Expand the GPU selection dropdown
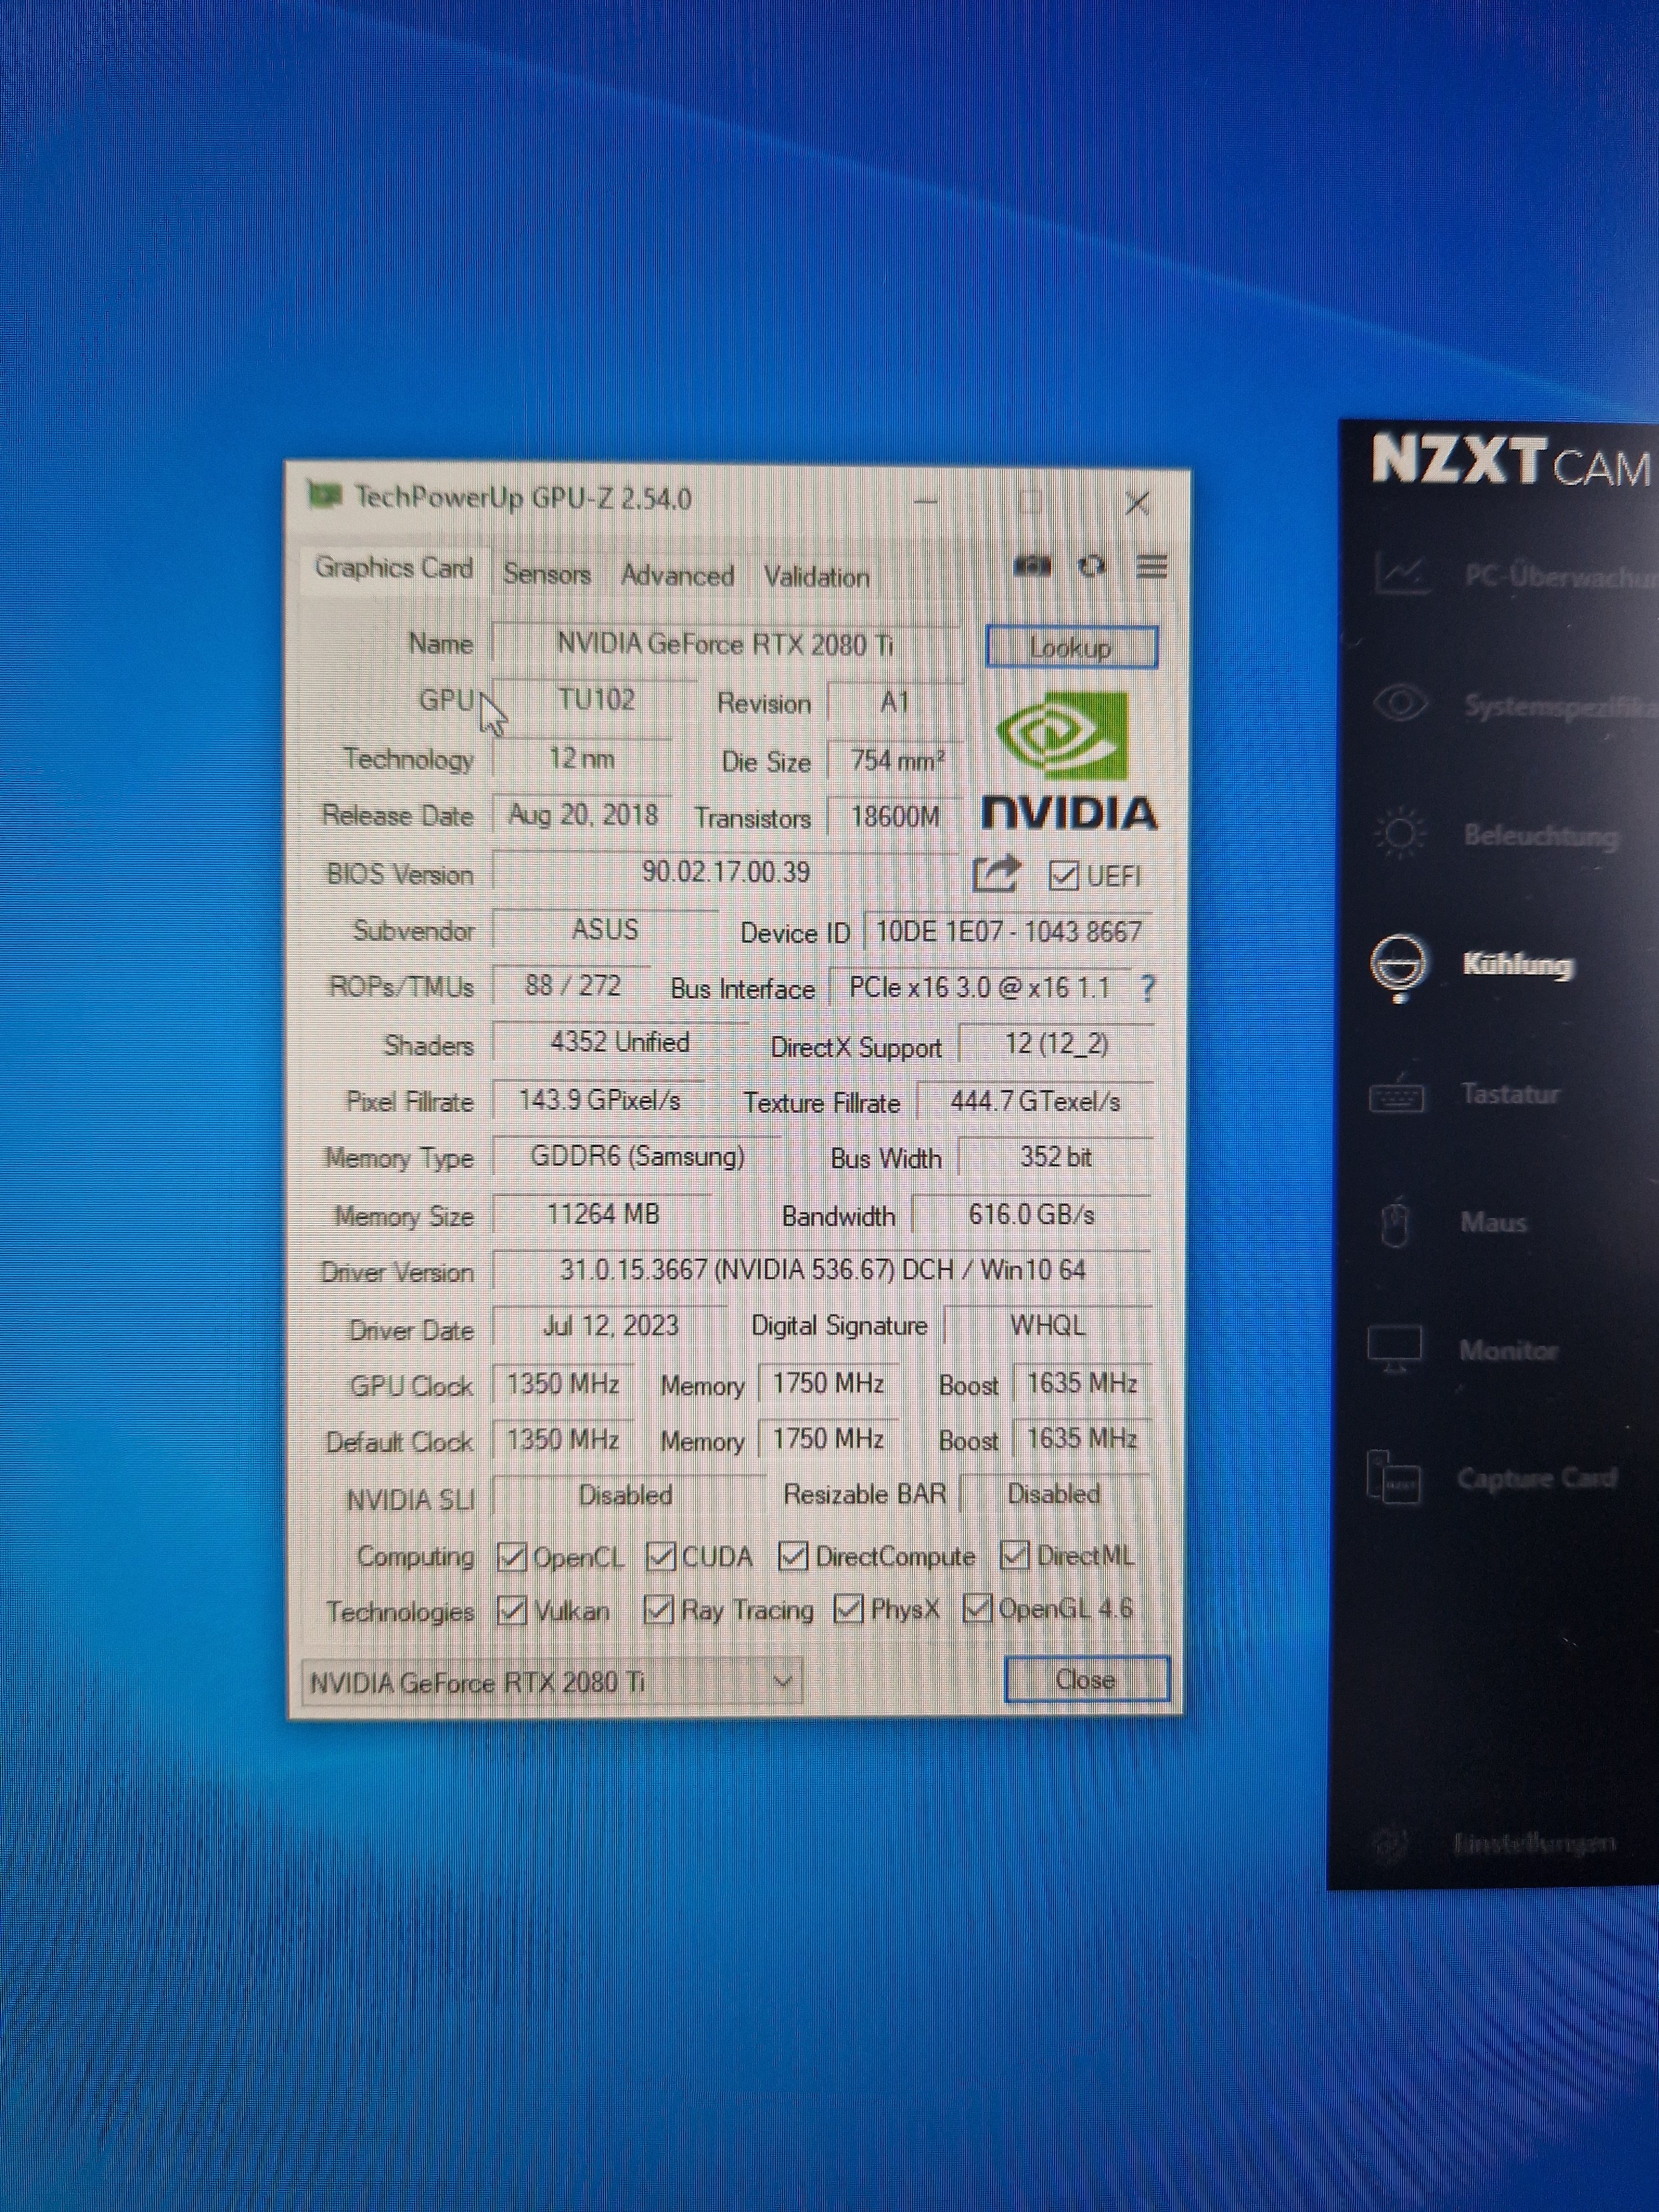 pos(784,1682)
